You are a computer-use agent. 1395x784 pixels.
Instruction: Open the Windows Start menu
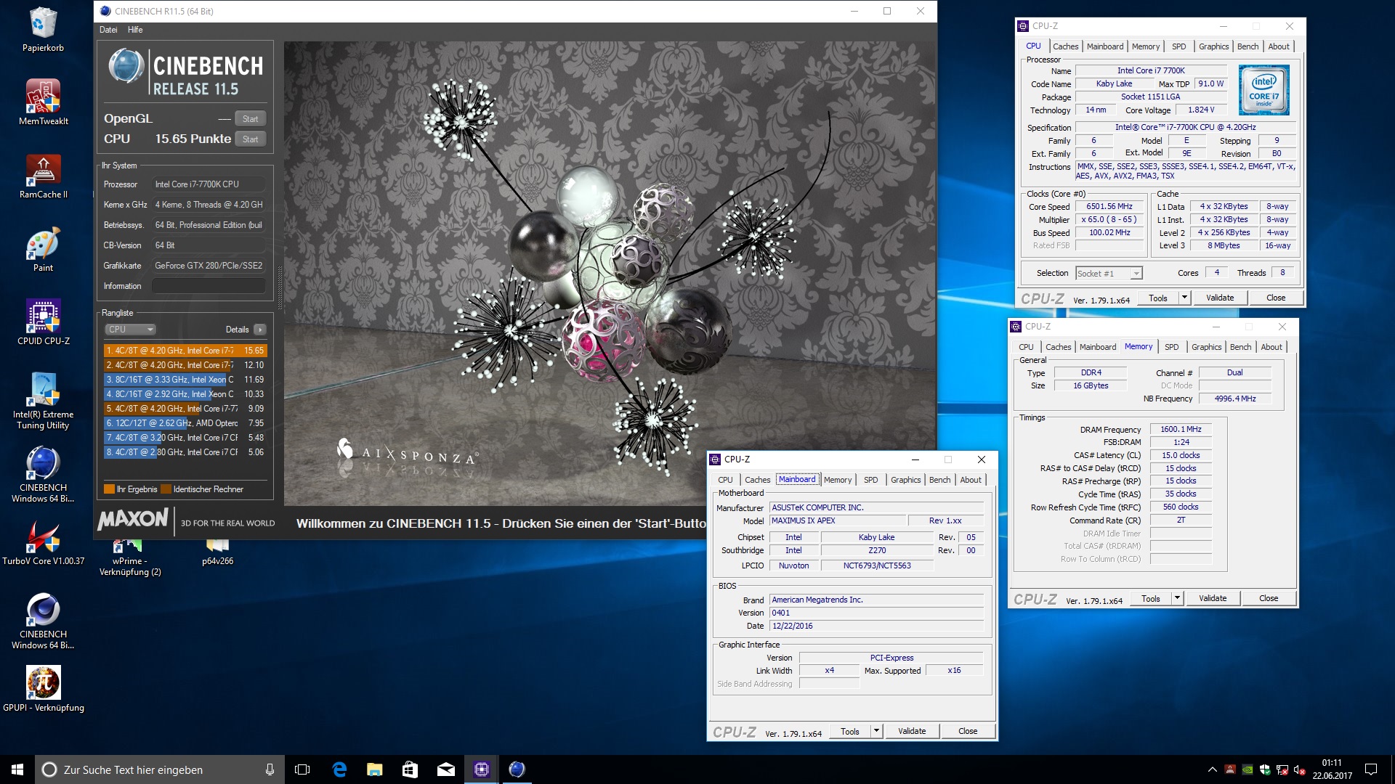click(17, 769)
